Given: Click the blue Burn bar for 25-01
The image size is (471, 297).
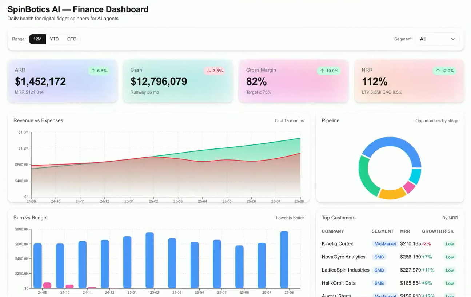Looking at the screenshot, I should [127, 262].
